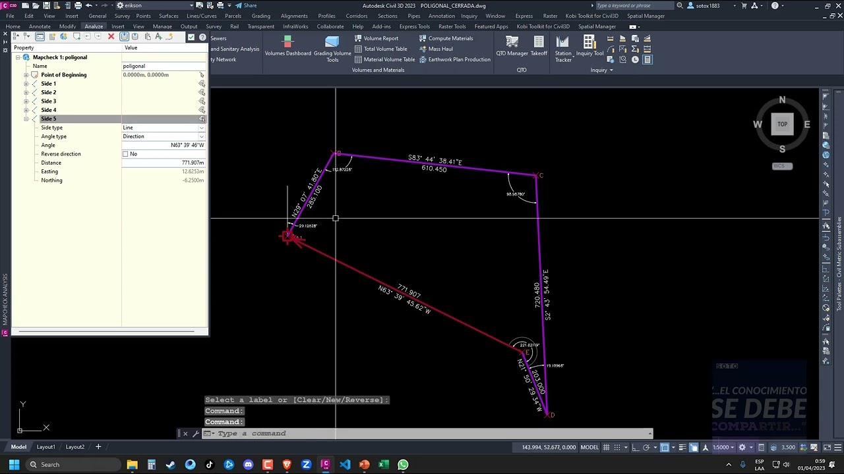Viewport: 844px width, 474px height.
Task: Open the Inquiry Tool
Action: (589, 46)
